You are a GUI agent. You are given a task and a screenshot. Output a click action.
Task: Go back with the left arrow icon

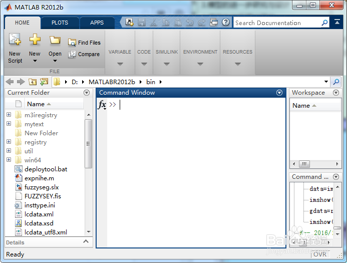(x=10, y=82)
